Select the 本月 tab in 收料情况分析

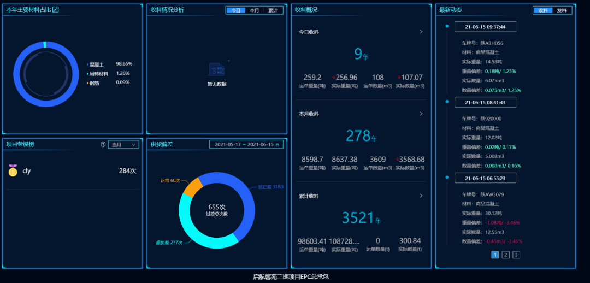[254, 10]
